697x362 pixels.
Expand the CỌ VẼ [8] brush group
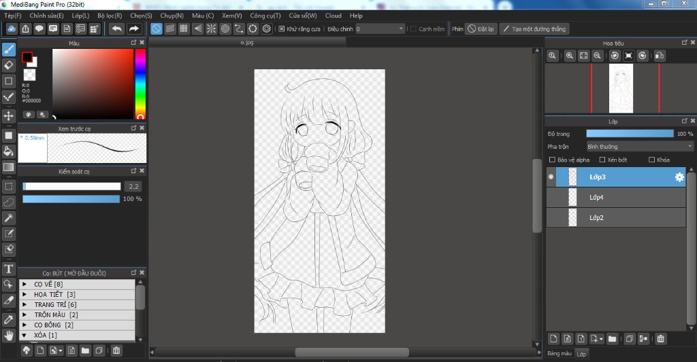[x=25, y=285]
